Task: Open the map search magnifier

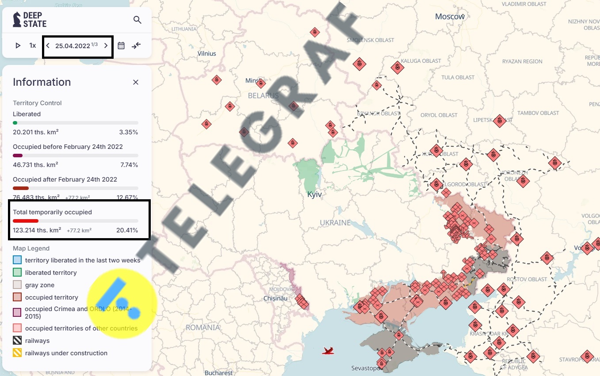Action: coord(138,20)
